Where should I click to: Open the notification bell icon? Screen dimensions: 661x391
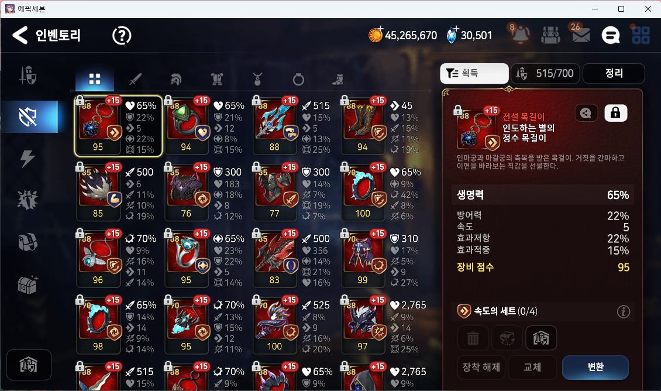coord(520,35)
